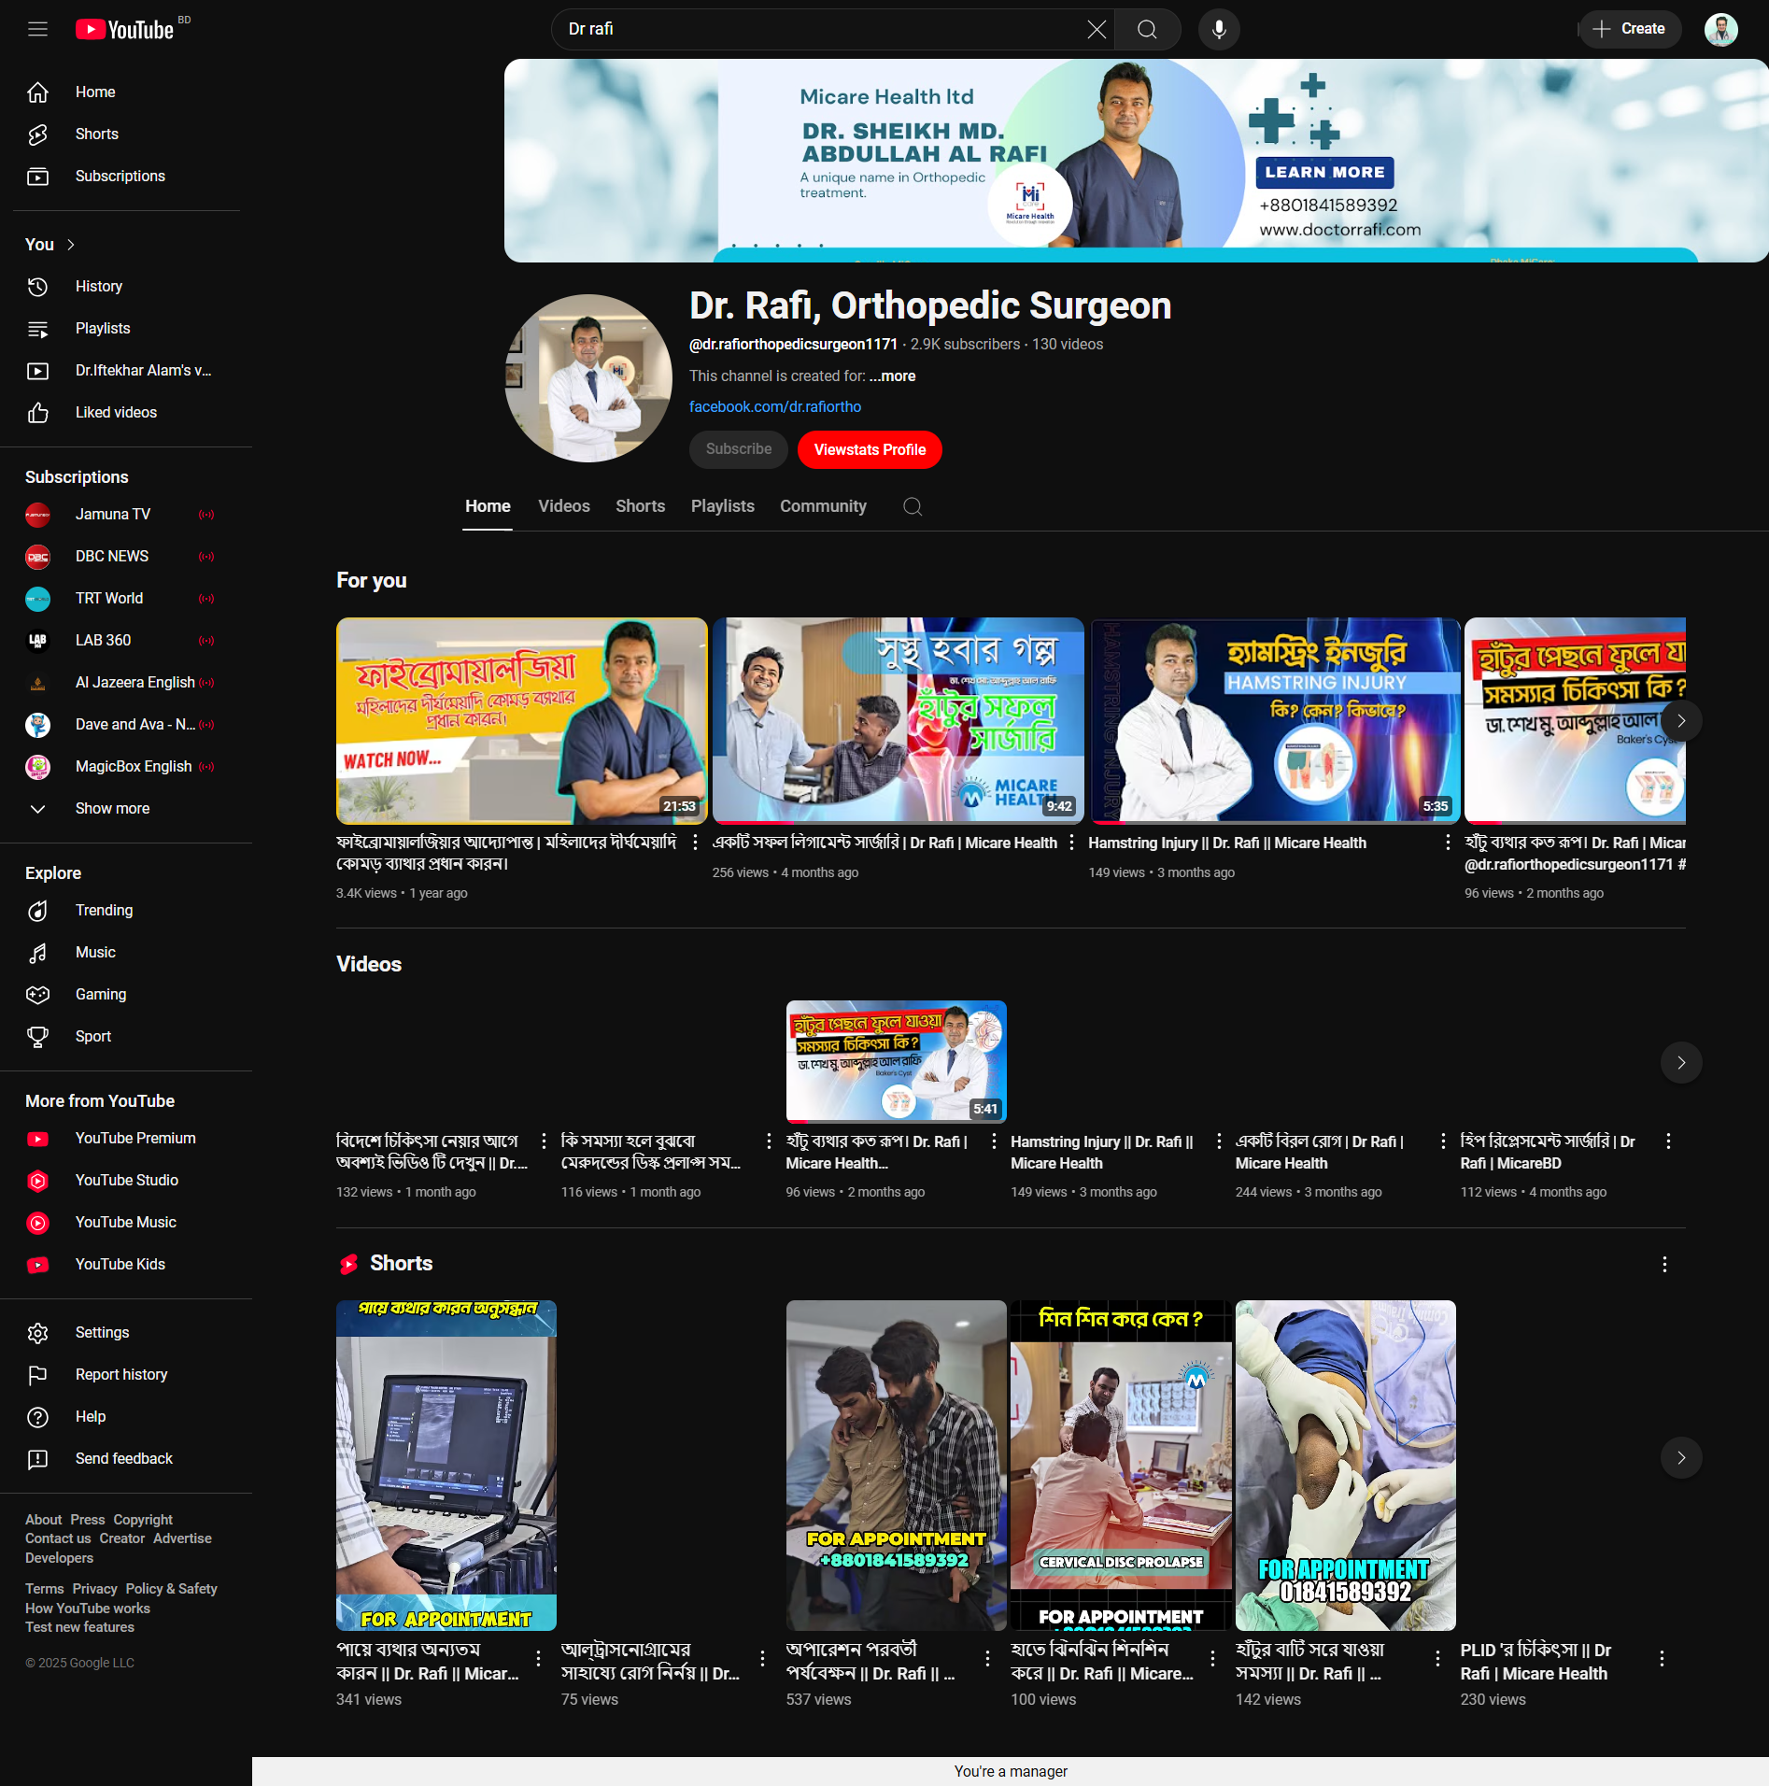
Task: Open the hamburger guide menu
Action: point(37,29)
